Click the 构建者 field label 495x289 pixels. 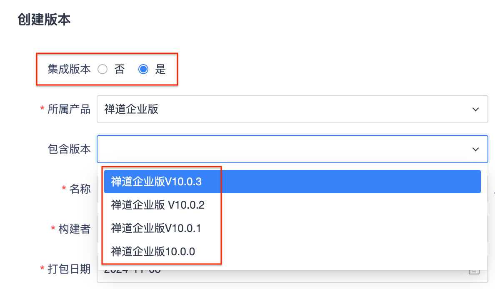(75, 229)
